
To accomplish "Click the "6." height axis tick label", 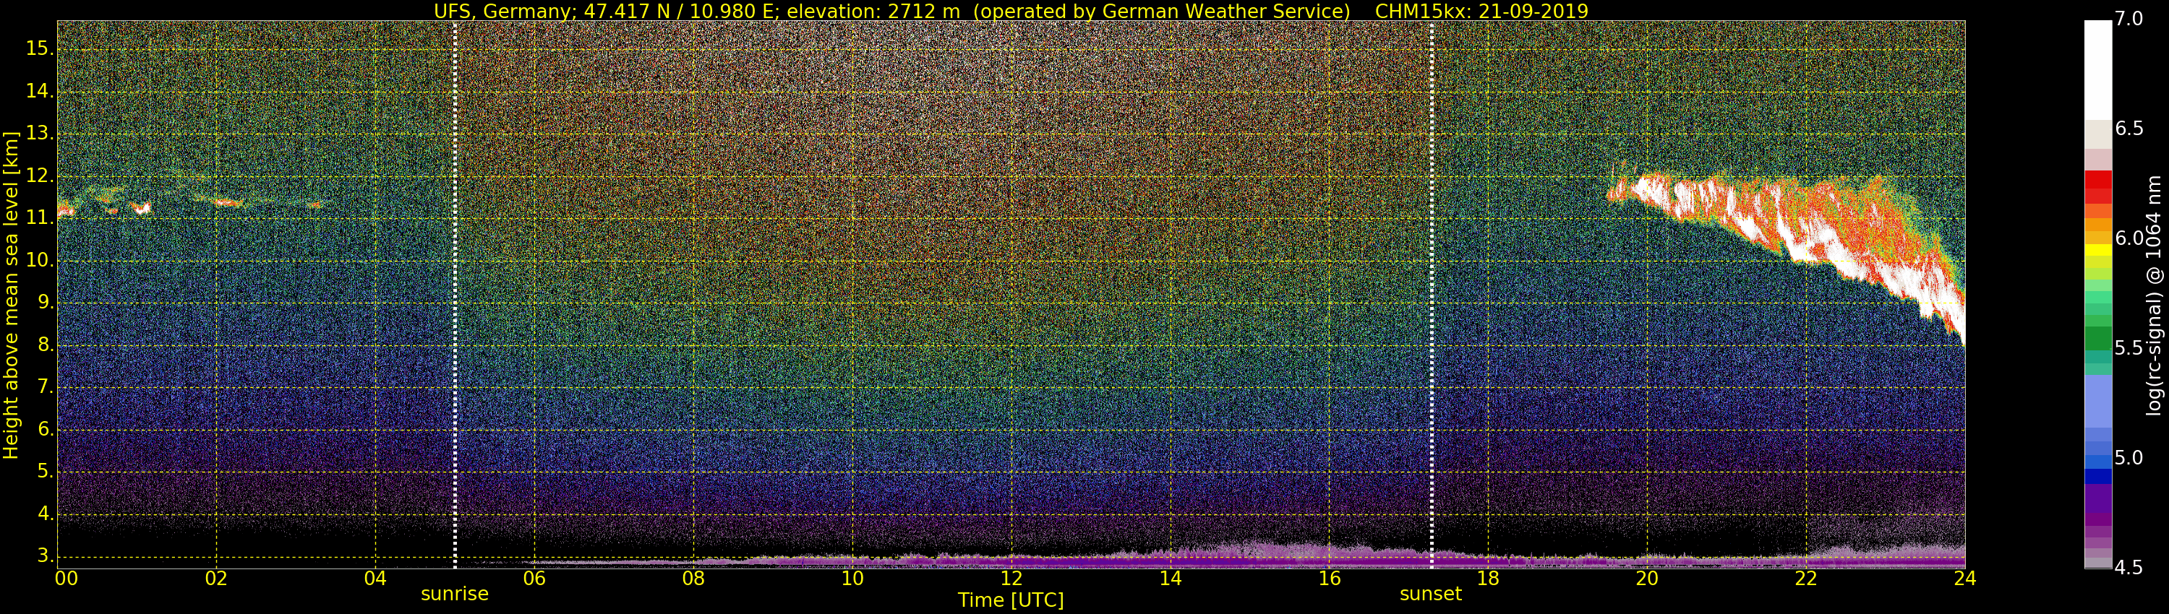I will tap(46, 429).
